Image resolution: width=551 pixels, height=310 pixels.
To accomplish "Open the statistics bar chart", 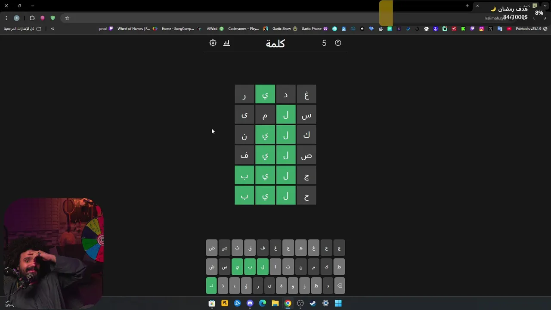I will [x=227, y=43].
